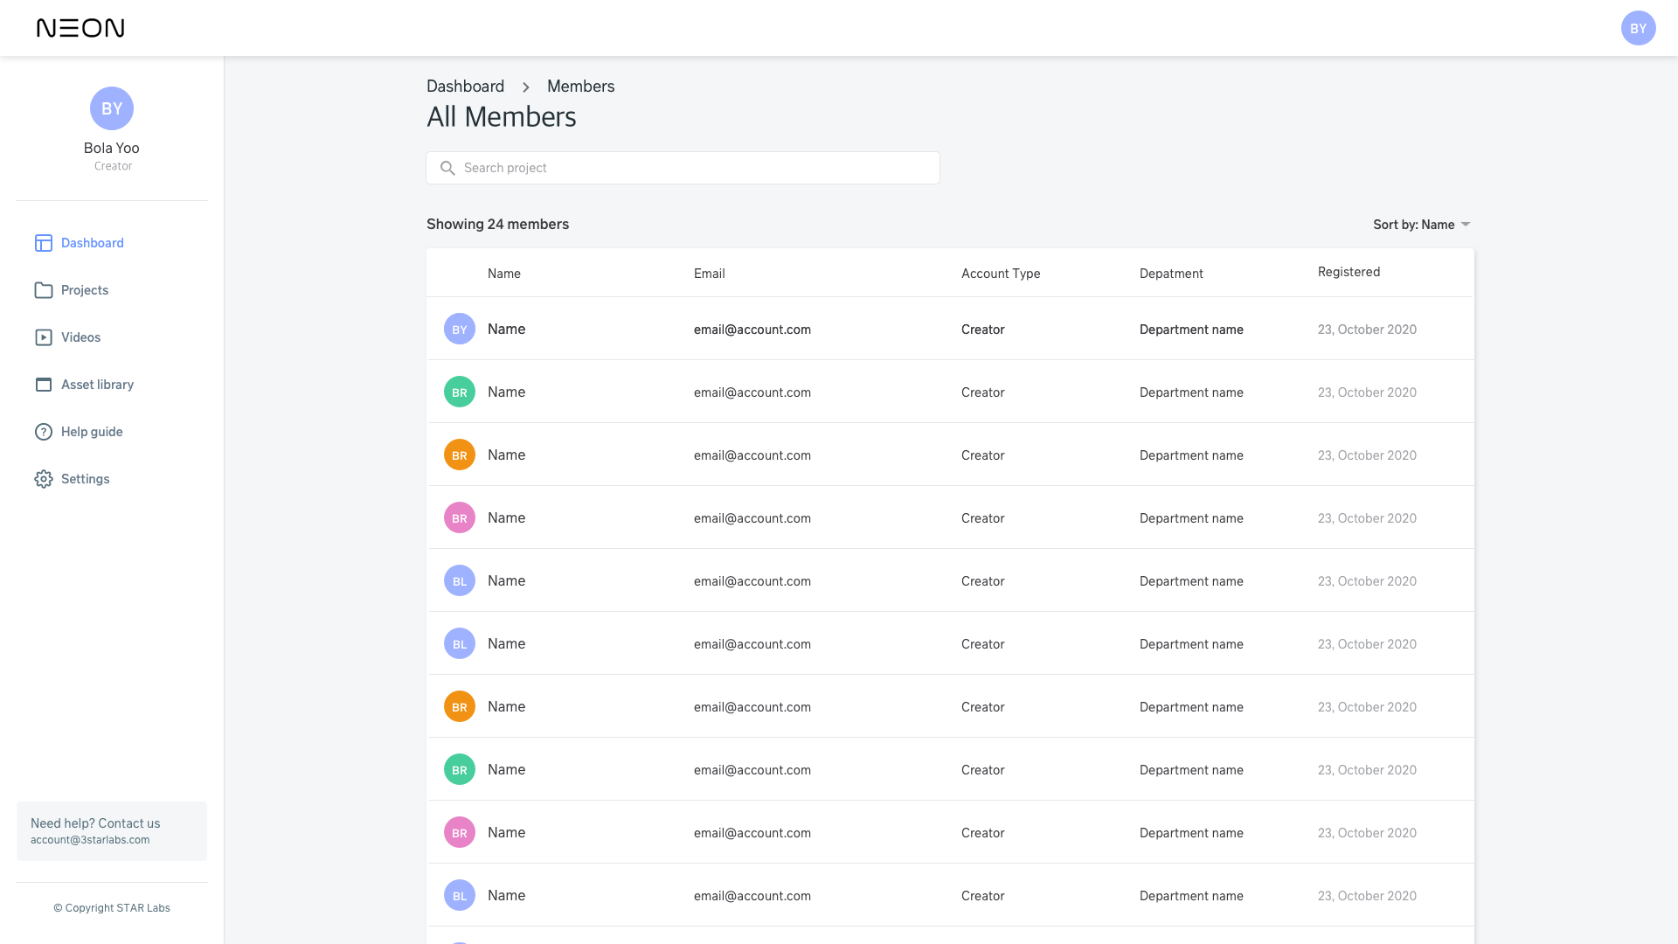Image resolution: width=1678 pixels, height=944 pixels.
Task: Open BY profile avatar in top-right header
Action: pos(1638,28)
